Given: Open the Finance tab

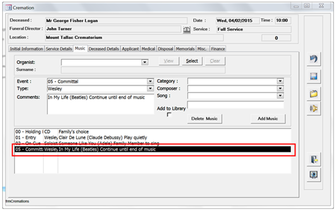Looking at the screenshot, I should 218,49.
